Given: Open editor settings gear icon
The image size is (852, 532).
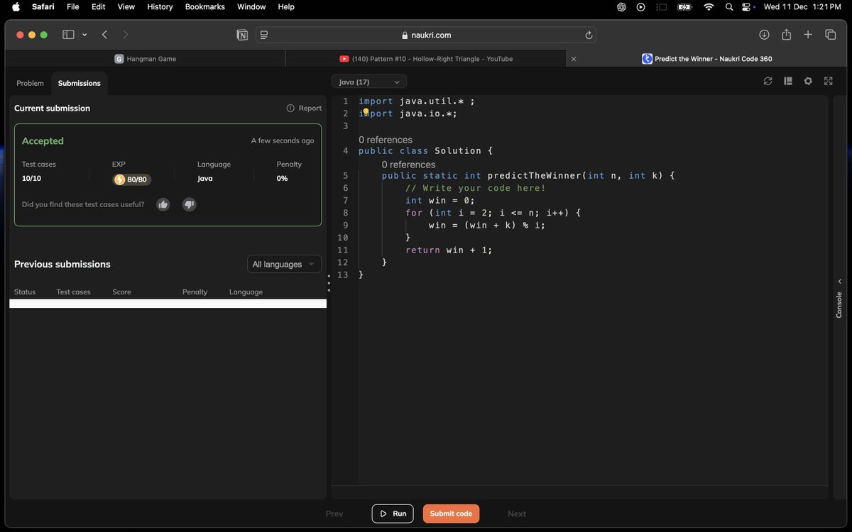Looking at the screenshot, I should [x=808, y=82].
